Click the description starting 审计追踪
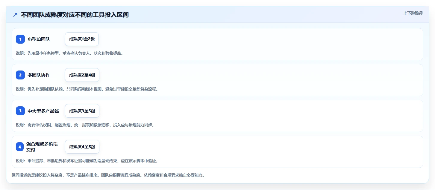Image resolution: width=435 pixels, height=190 pixels. coord(87,161)
